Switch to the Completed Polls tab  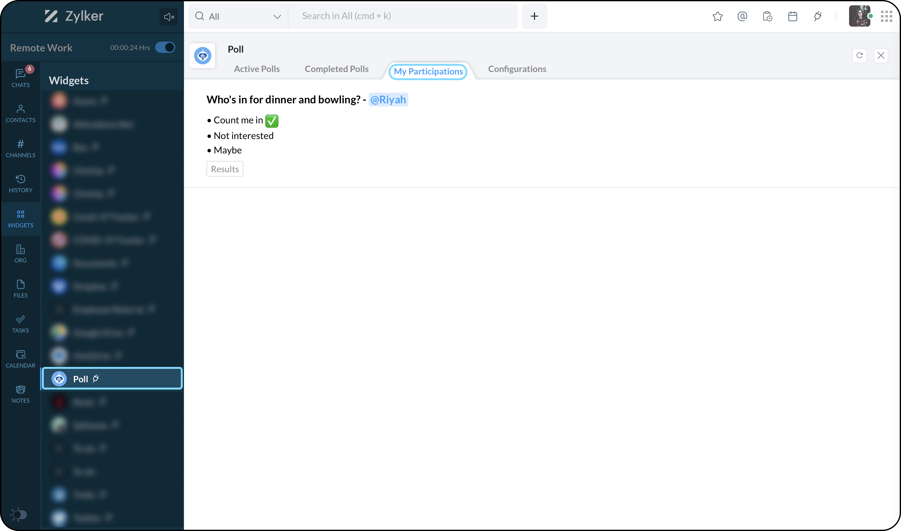336,69
